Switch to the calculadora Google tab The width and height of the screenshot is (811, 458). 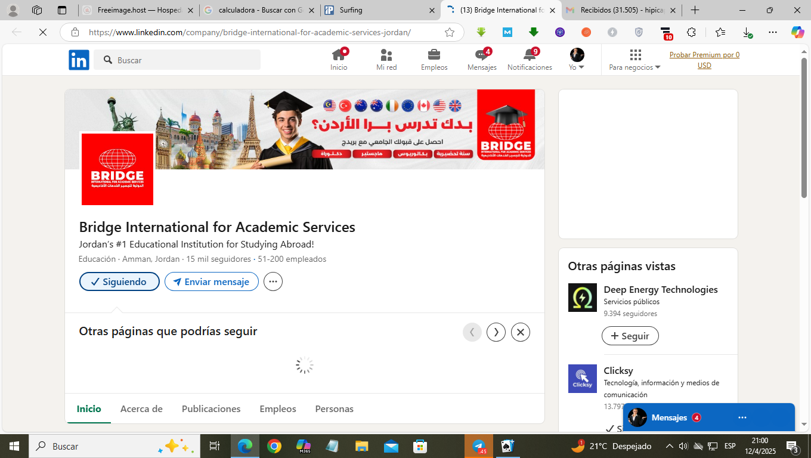point(259,10)
